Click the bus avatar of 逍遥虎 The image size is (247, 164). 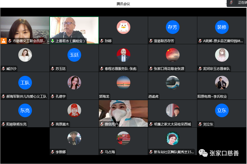pyautogui.click(x=173, y=83)
